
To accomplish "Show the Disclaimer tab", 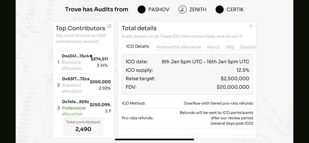I will 248,47.
